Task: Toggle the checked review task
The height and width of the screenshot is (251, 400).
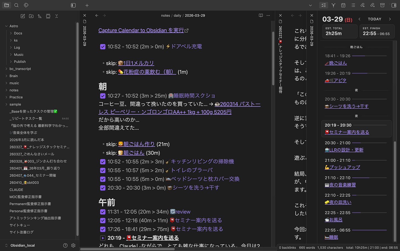Action: tap(103, 212)
